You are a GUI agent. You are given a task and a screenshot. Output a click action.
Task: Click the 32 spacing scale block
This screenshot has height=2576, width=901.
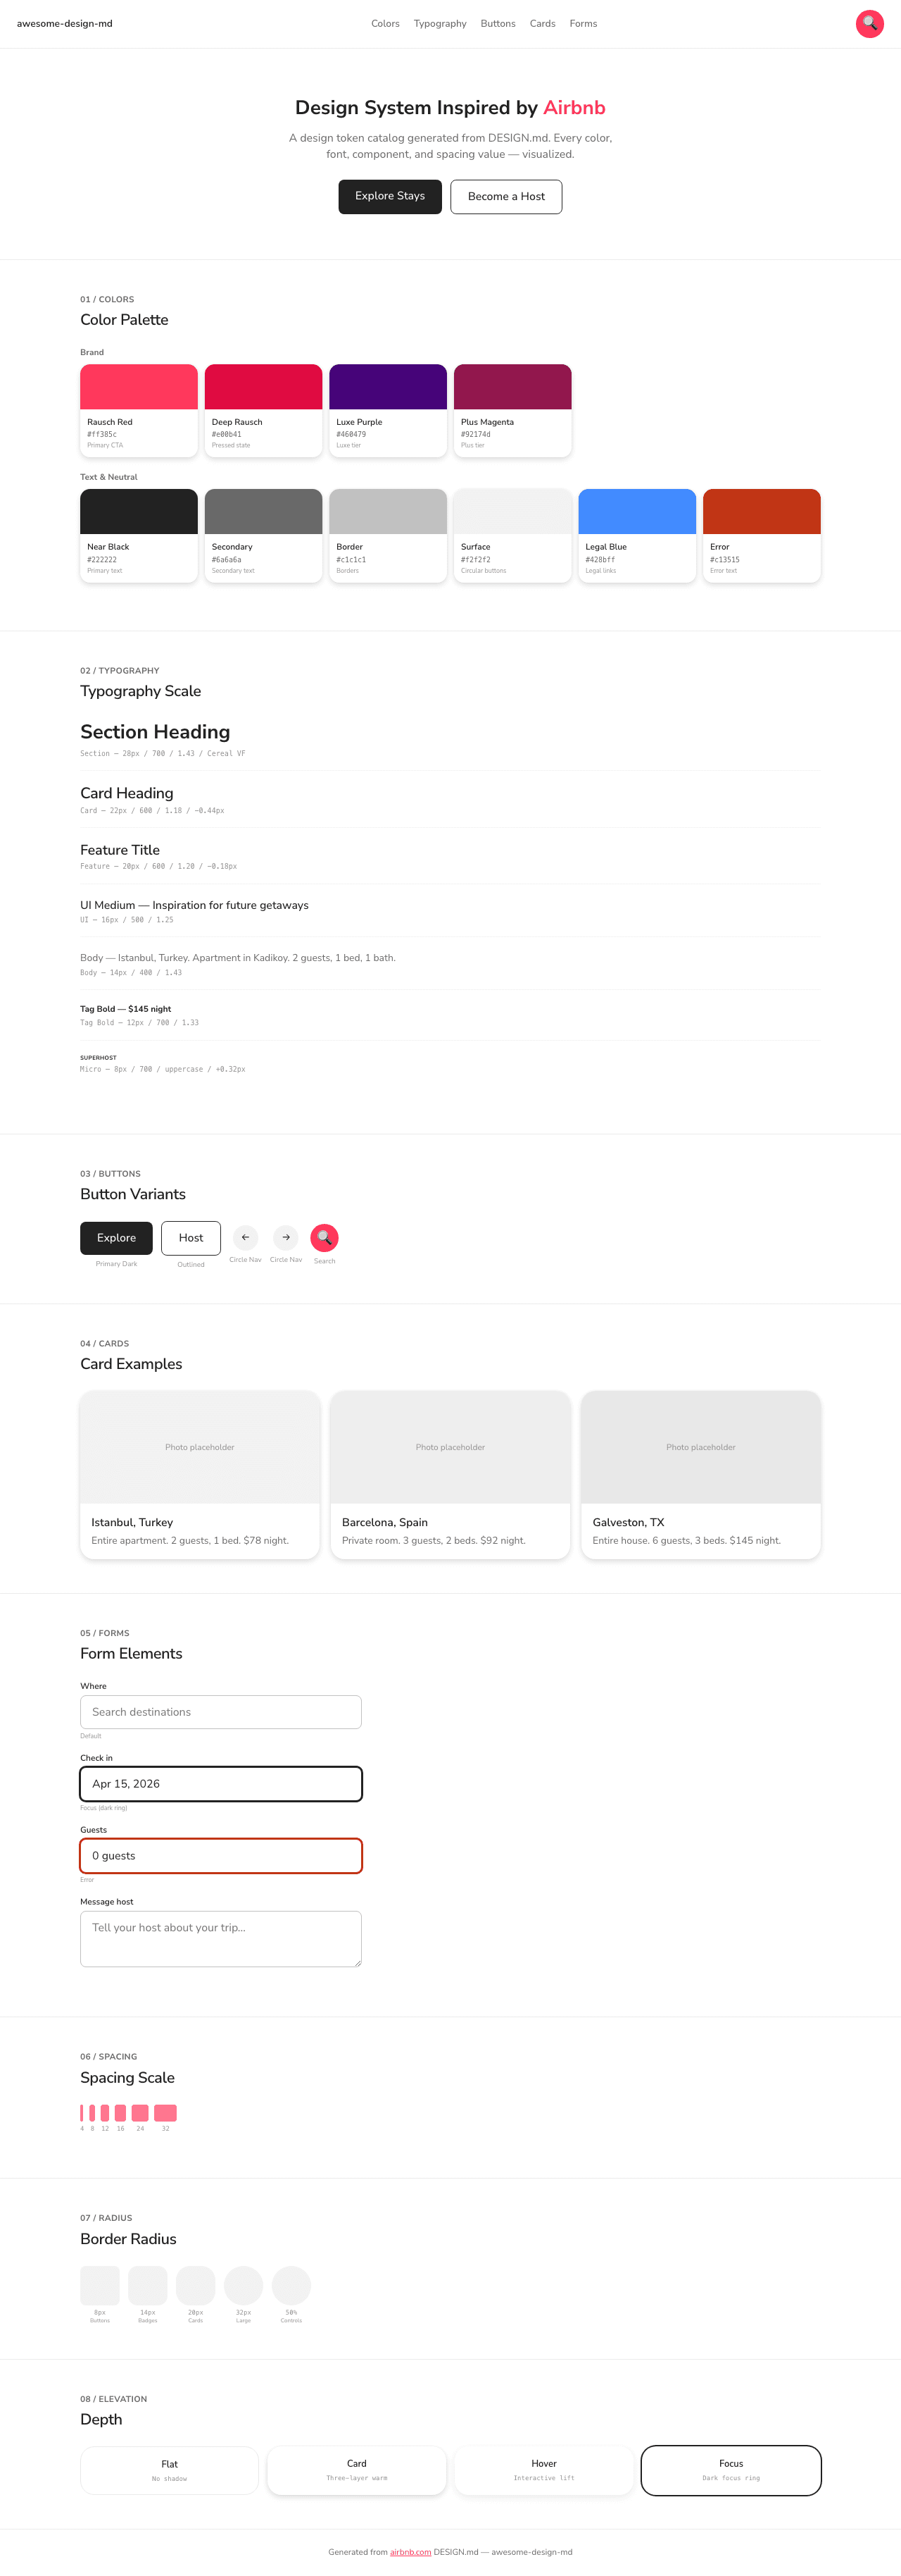(166, 2113)
